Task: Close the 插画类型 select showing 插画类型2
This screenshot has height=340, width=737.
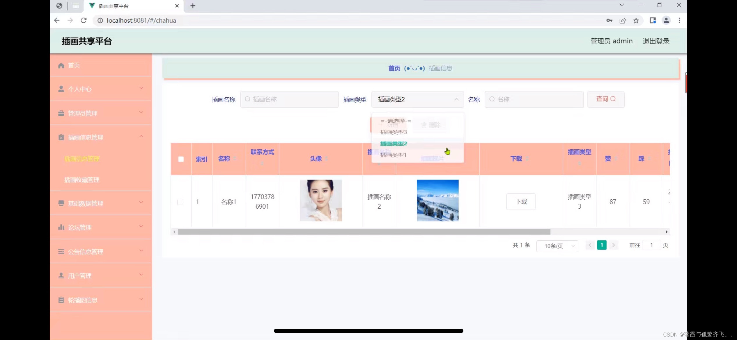Action: 417,99
